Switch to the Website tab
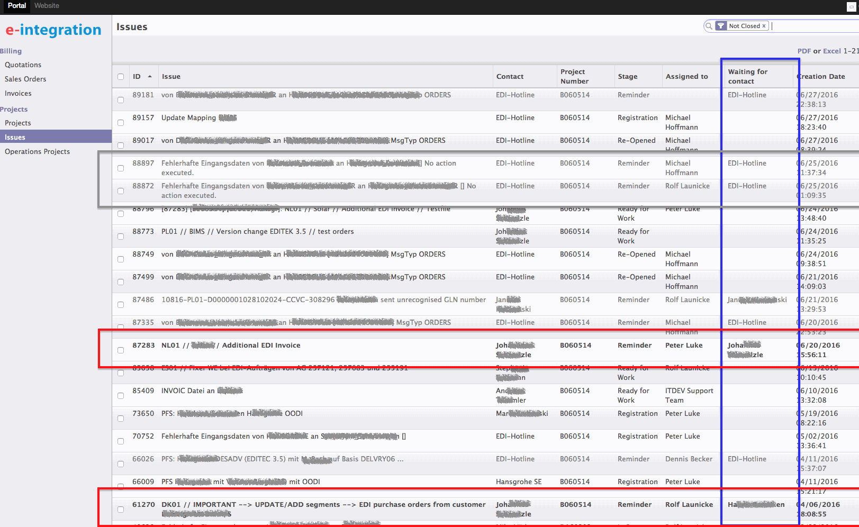 [47, 6]
